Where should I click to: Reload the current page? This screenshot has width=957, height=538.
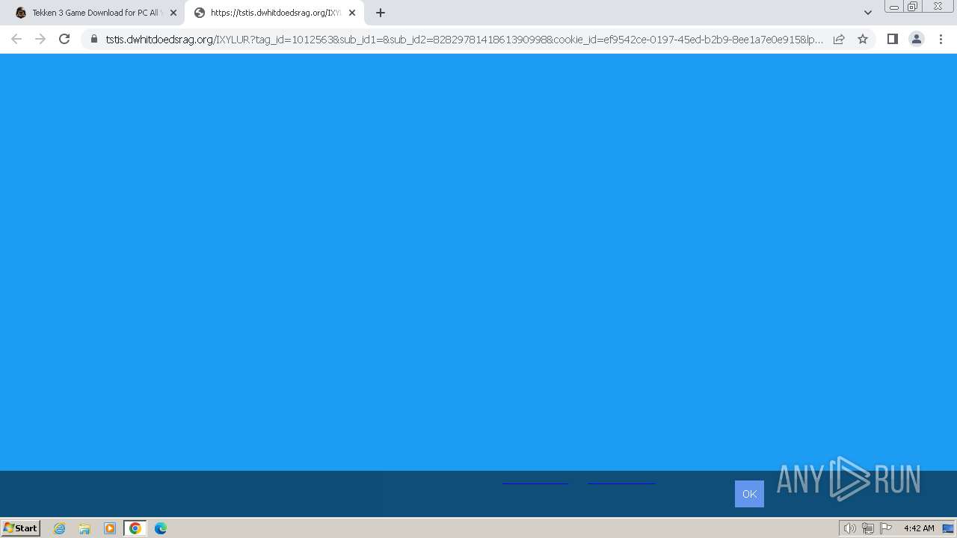(x=64, y=39)
